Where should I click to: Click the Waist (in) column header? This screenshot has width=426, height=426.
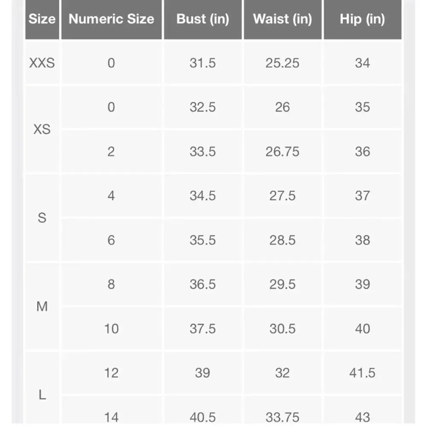[x=282, y=19]
